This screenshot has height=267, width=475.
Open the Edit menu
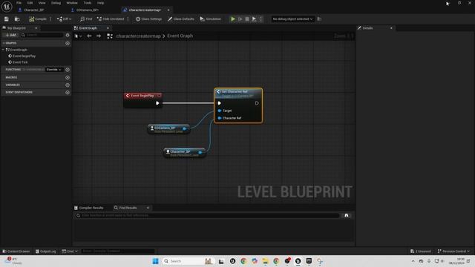[30, 3]
